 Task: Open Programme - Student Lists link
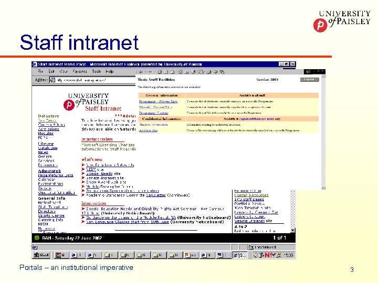pyautogui.click(x=158, y=101)
